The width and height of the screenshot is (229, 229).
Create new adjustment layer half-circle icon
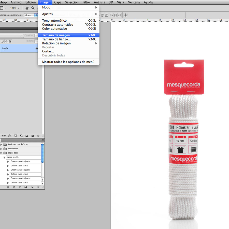coord(21,136)
